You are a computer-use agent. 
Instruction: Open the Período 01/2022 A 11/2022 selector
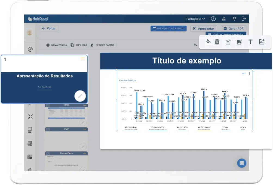pyautogui.click(x=168, y=29)
